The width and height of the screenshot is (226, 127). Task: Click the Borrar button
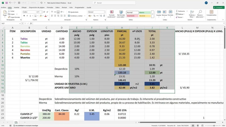(x=180, y=17)
